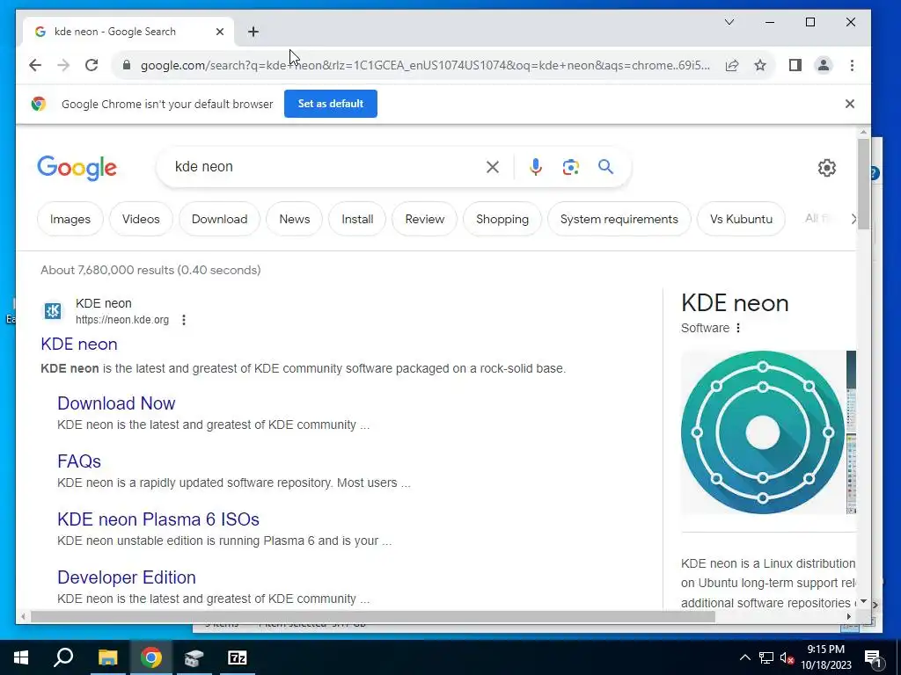Search by image with Google Lens
Image resolution: width=901 pixels, height=675 pixels.
point(570,167)
